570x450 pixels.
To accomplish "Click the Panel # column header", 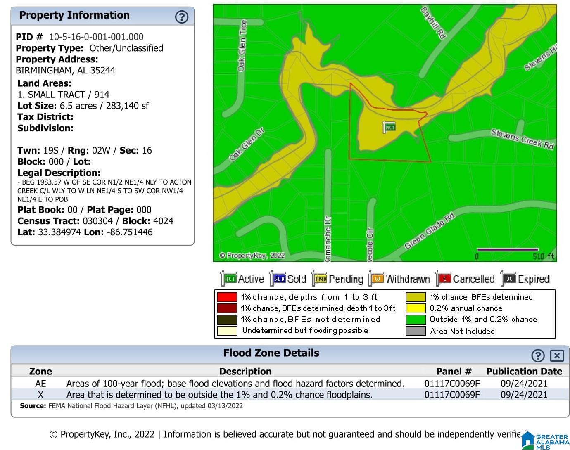I will (x=454, y=372).
